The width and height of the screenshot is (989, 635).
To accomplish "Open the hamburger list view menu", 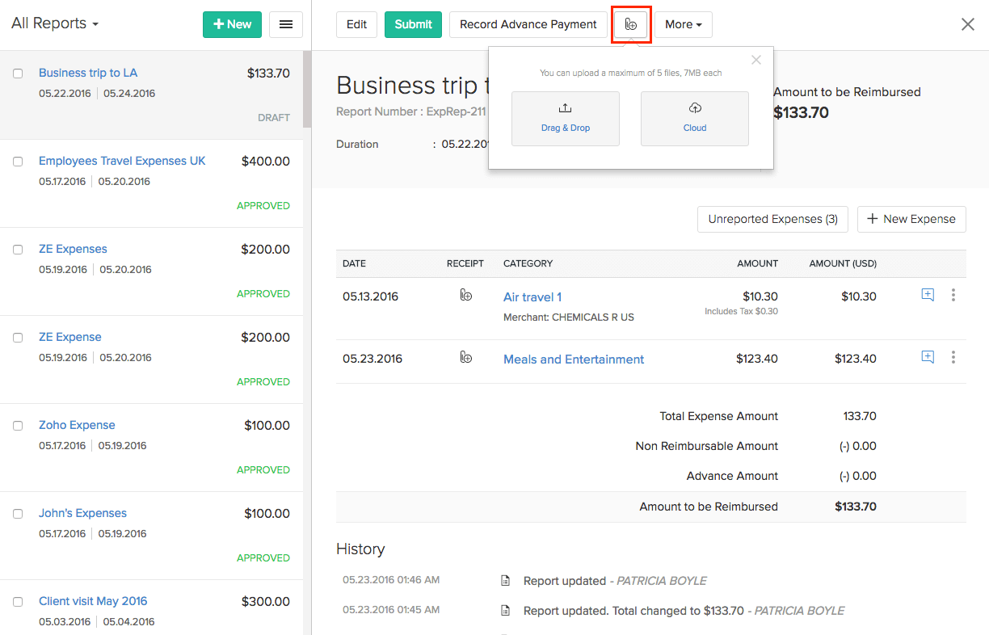I will tap(285, 24).
